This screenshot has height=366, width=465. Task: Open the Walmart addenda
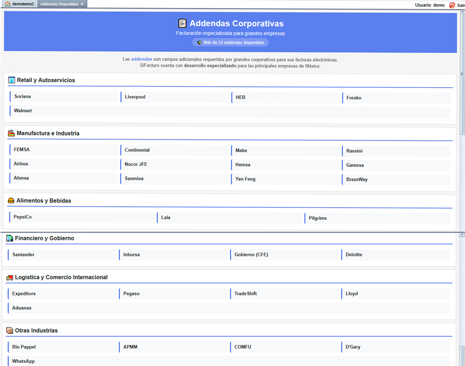pyautogui.click(x=23, y=111)
